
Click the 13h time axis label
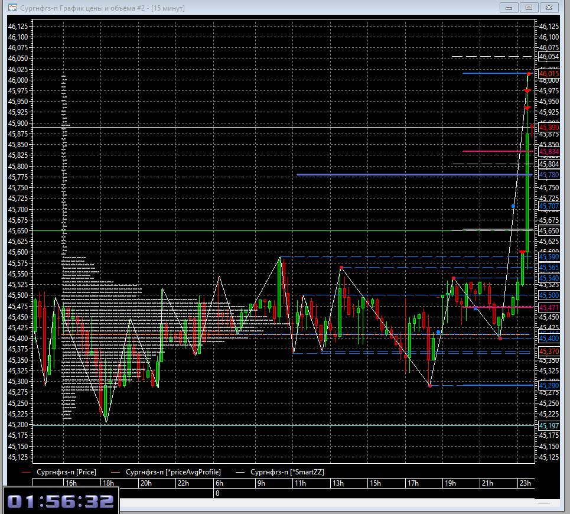pos(338,483)
